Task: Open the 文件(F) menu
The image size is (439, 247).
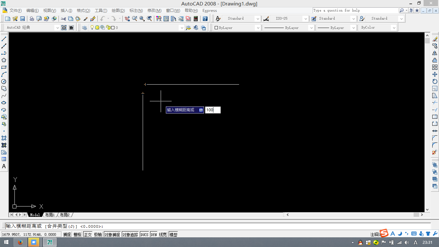Action: pyautogui.click(x=16, y=11)
